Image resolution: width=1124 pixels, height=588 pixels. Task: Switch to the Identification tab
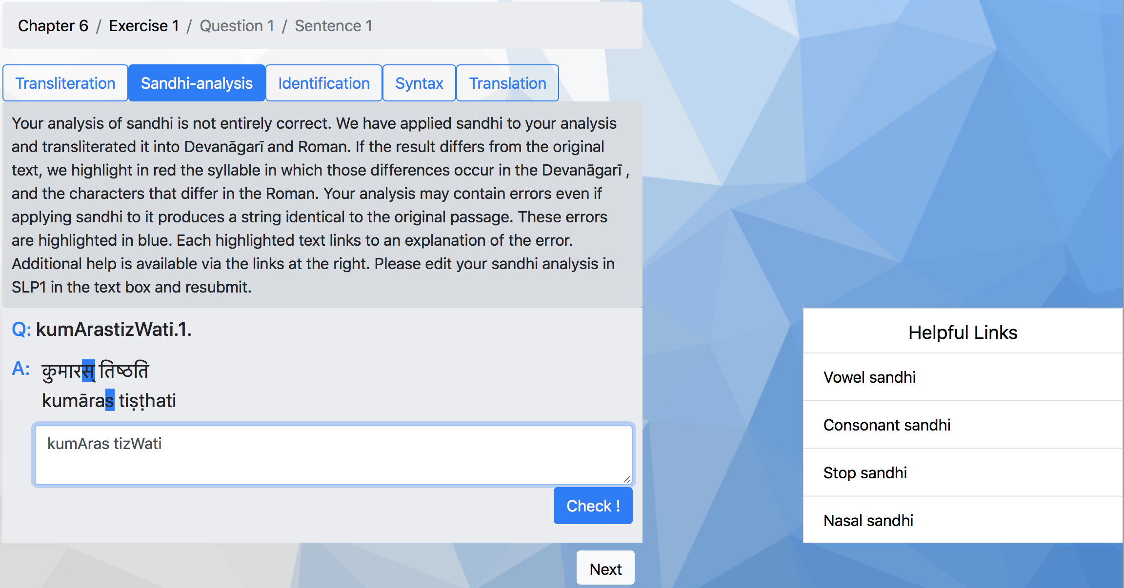324,83
